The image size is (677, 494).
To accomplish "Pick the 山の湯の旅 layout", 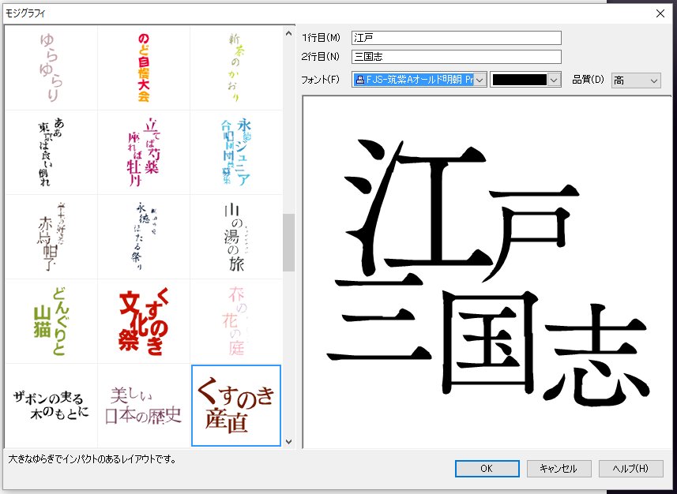I will 233,235.
